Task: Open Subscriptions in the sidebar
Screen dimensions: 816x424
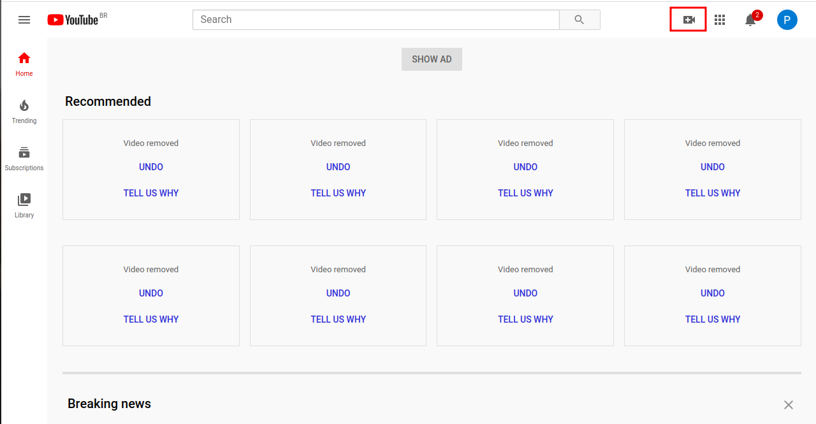Action: (x=24, y=159)
